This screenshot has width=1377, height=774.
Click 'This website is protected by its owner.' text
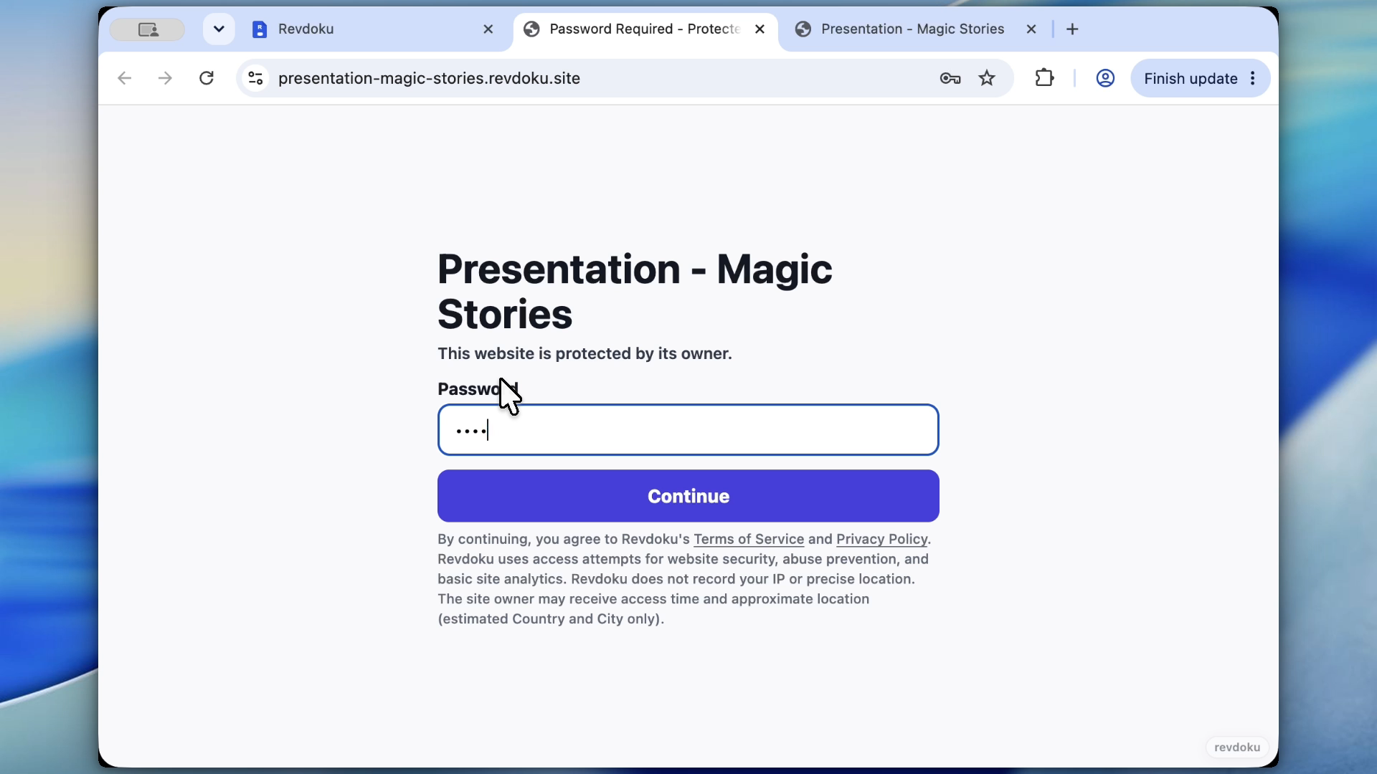[x=585, y=353]
